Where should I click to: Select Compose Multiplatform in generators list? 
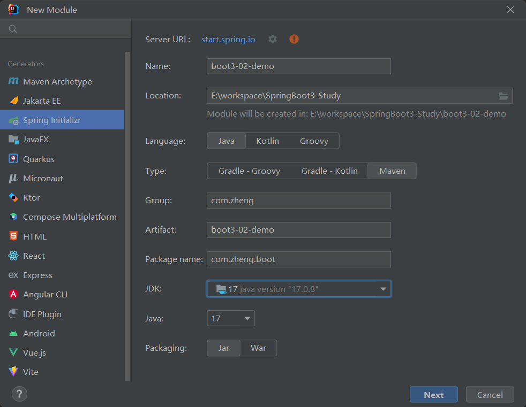(x=70, y=217)
